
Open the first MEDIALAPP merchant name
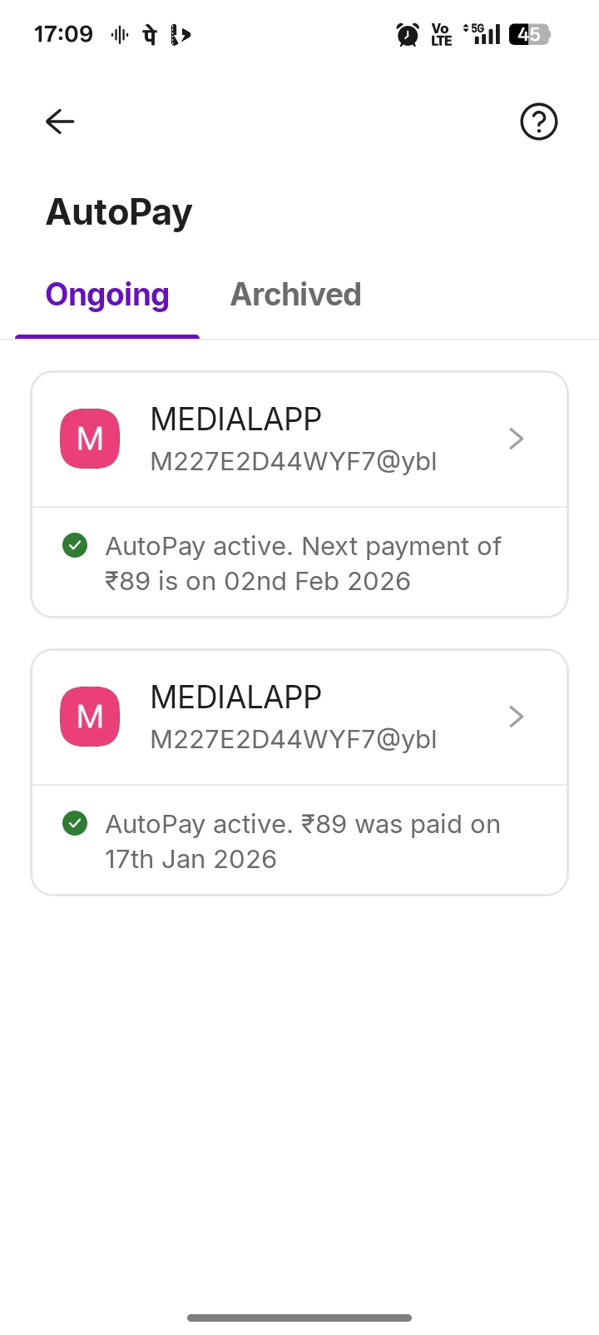tap(236, 419)
